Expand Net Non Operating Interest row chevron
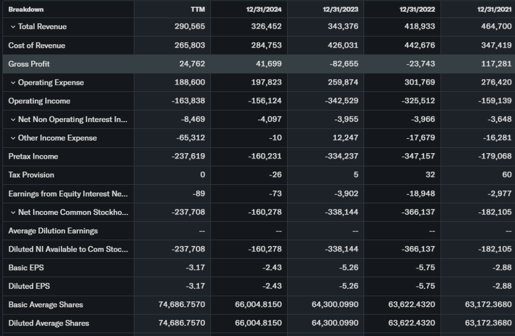Image resolution: width=515 pixels, height=336 pixels. click(x=13, y=120)
